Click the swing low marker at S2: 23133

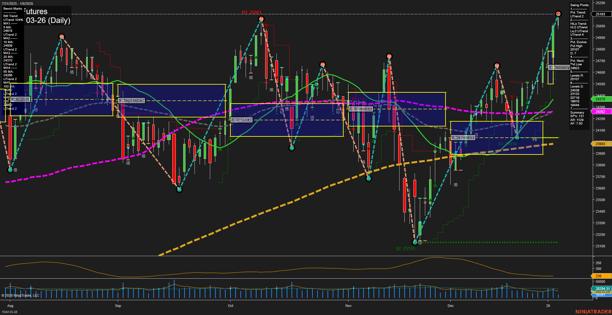[414, 242]
